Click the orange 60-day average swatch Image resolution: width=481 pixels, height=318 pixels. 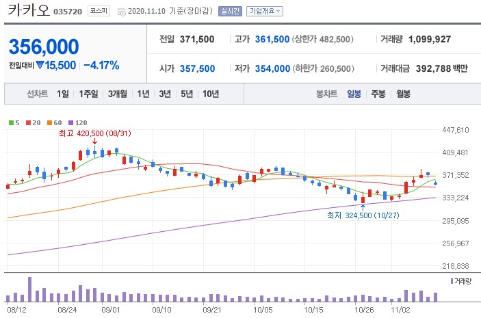49,123
